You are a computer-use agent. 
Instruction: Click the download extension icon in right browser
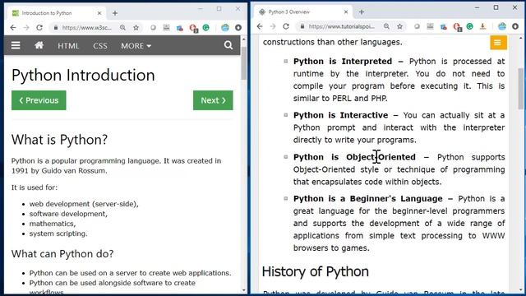(x=482, y=26)
